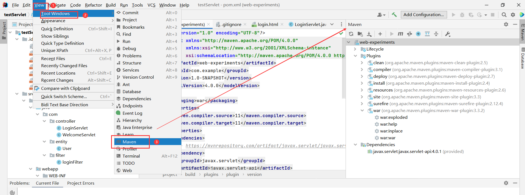
Task: Select war:inplace goal in Maven tree
Action: (391, 131)
